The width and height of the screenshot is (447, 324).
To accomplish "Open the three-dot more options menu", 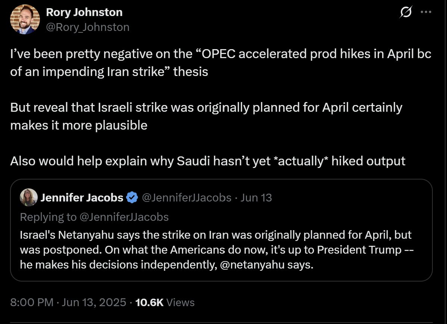I will click(x=426, y=12).
